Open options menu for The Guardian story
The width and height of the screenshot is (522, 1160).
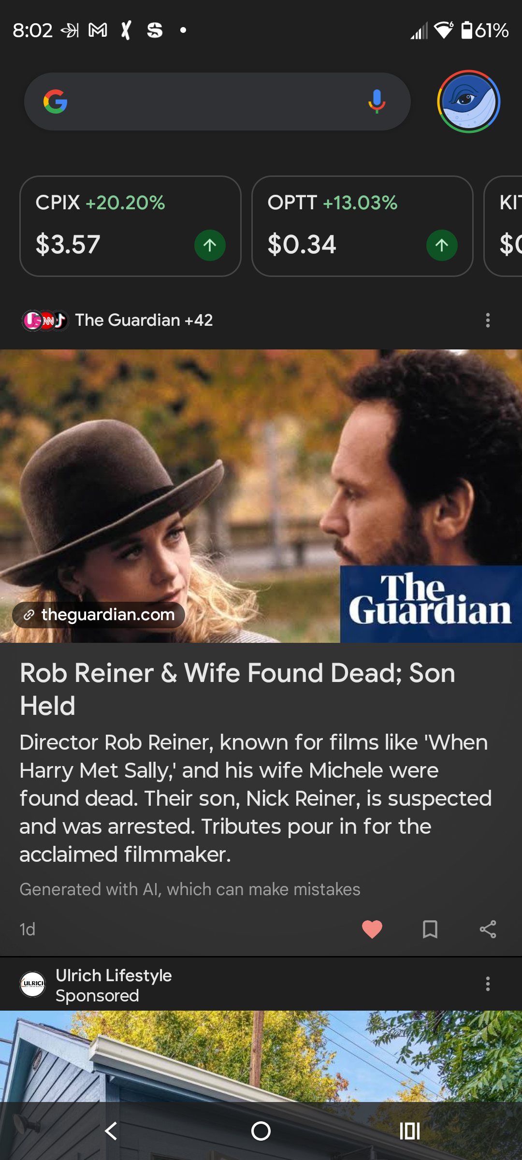pyautogui.click(x=488, y=320)
